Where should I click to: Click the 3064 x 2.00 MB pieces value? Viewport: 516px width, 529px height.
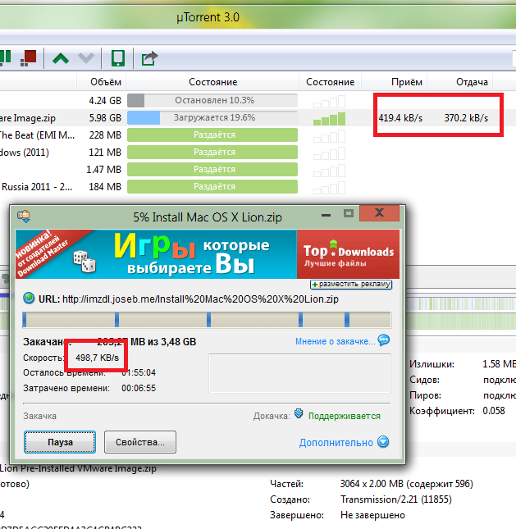pos(407,483)
